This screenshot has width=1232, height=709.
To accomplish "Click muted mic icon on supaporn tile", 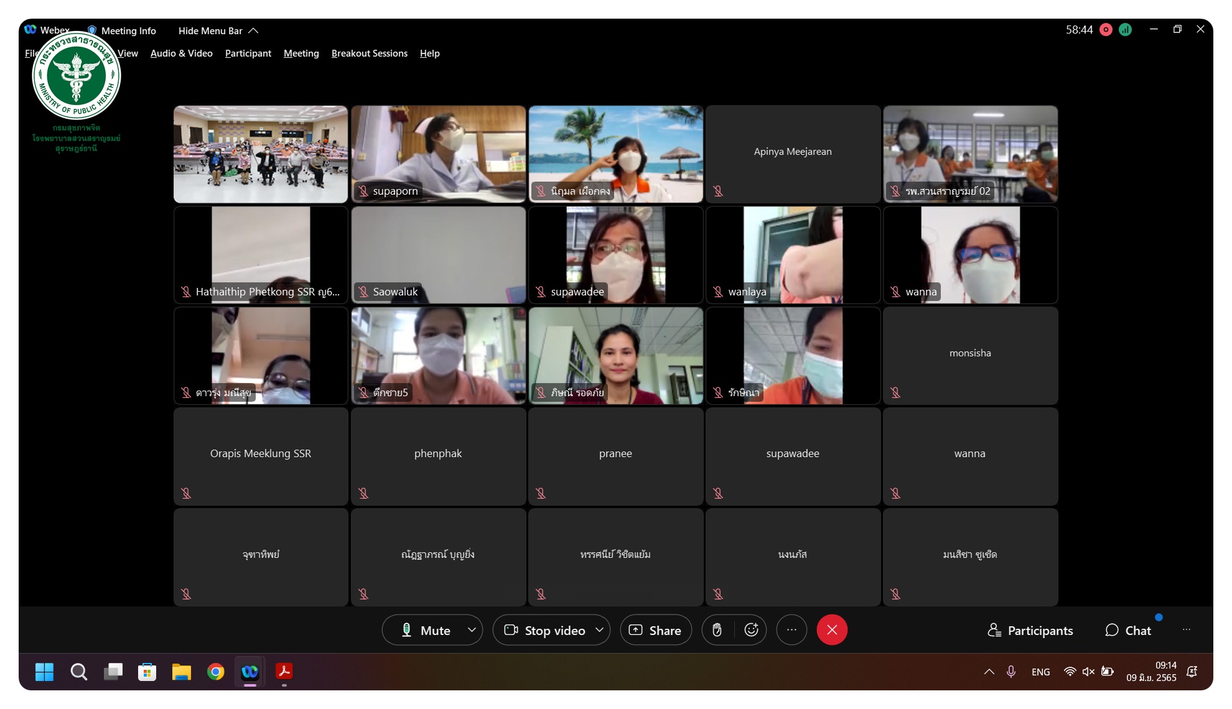I will 363,191.
